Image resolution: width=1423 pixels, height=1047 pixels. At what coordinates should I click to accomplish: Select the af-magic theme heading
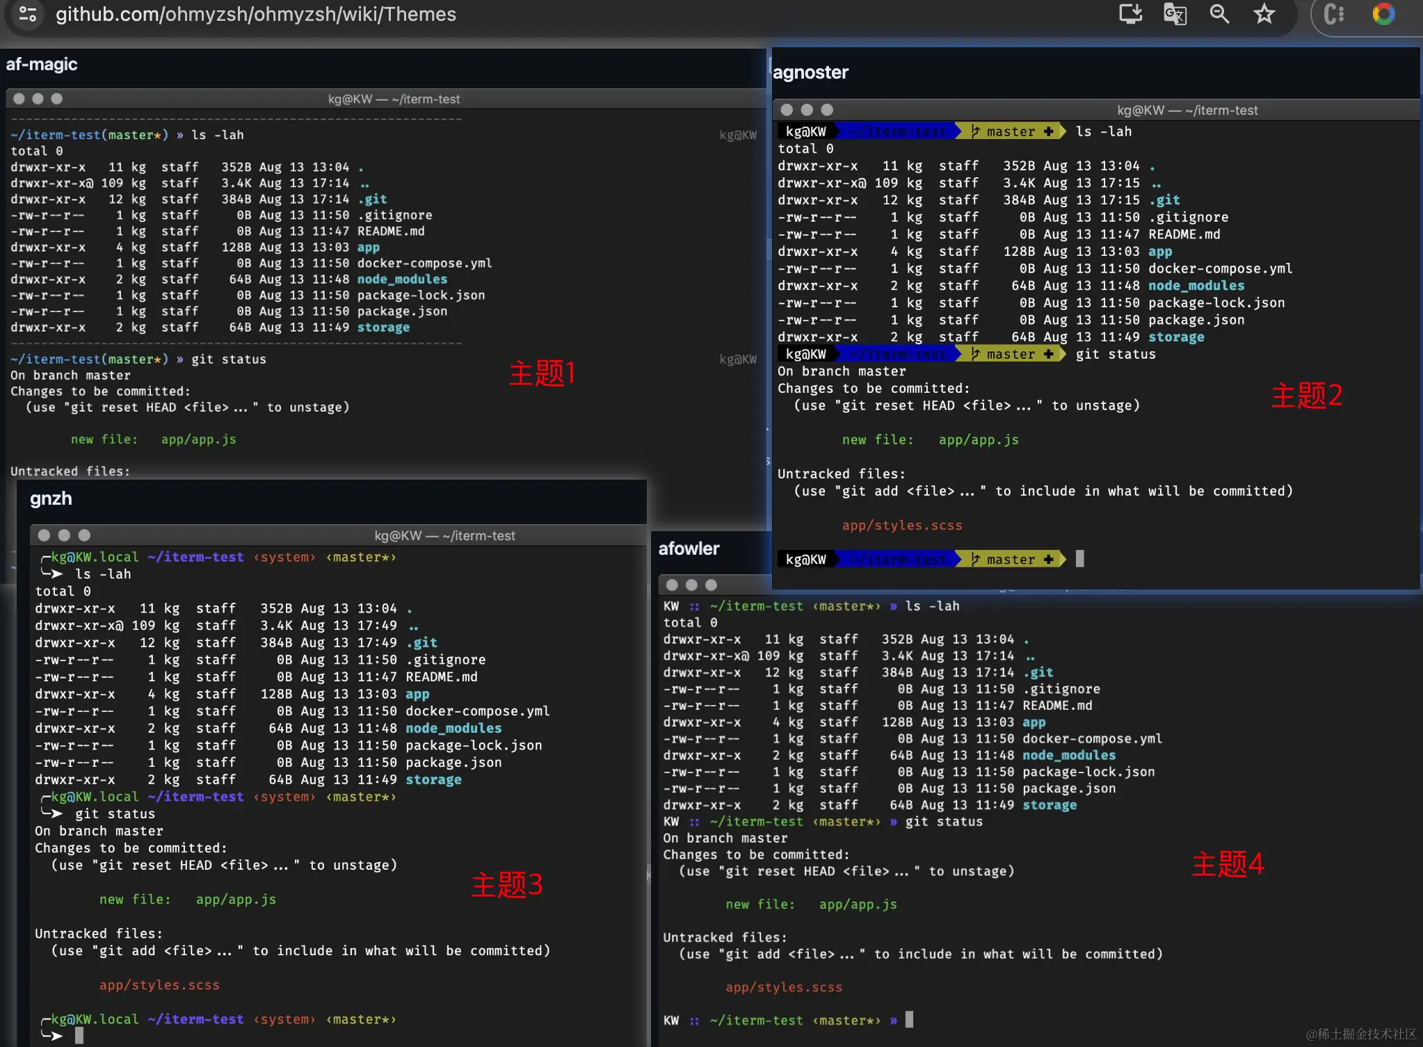[x=42, y=65]
